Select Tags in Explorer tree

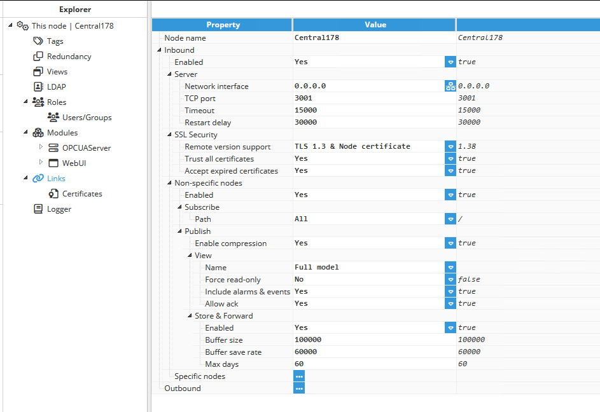click(x=55, y=41)
